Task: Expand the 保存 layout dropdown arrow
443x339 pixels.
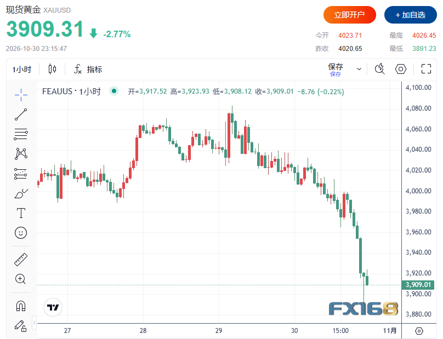Action: 359,69
